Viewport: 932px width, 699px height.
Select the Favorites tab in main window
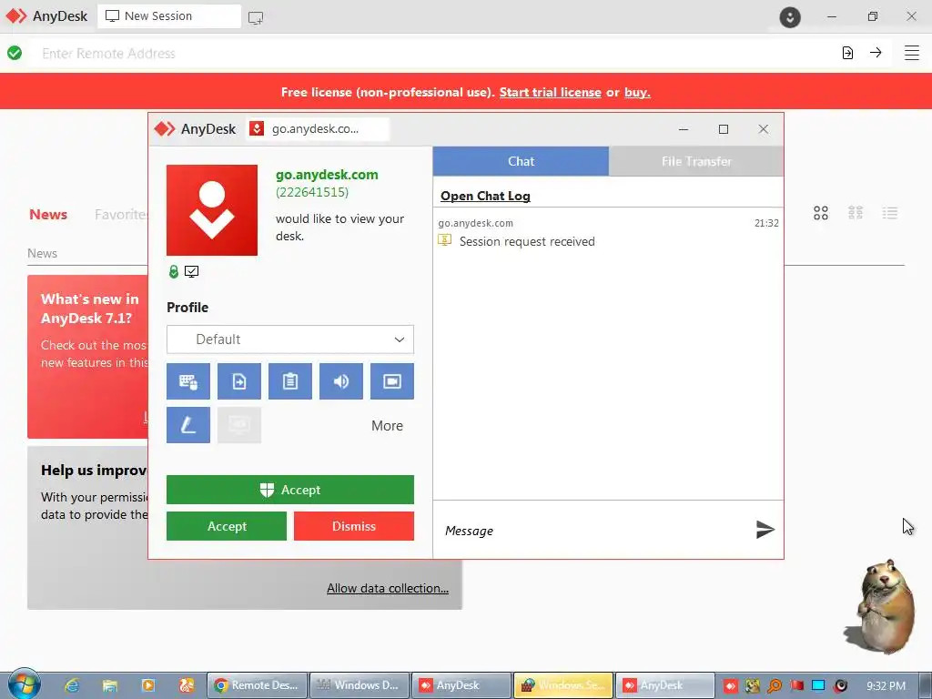click(120, 215)
